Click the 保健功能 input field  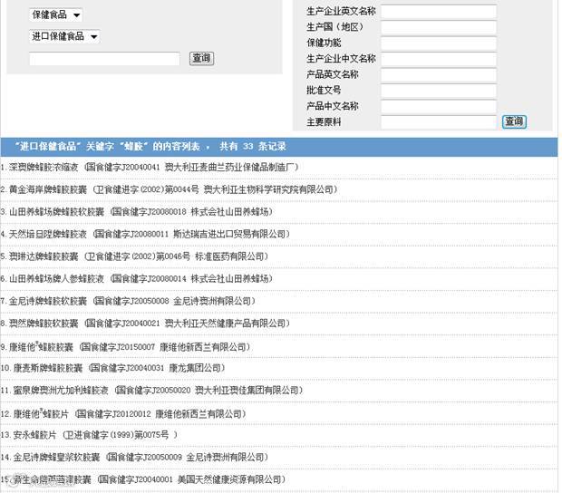click(439, 43)
